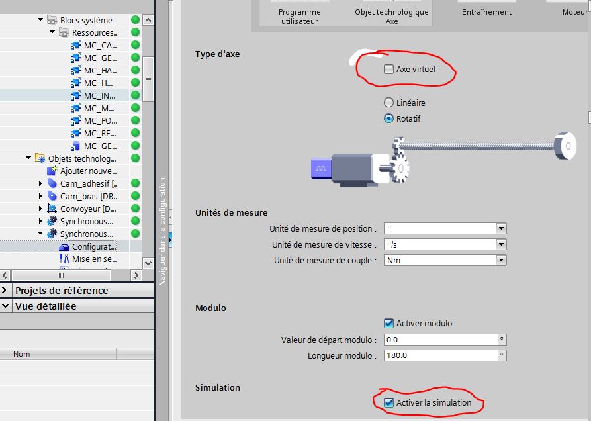Screen dimensions: 591x421
Task: Open the position unit dropdown
Action: (501, 228)
